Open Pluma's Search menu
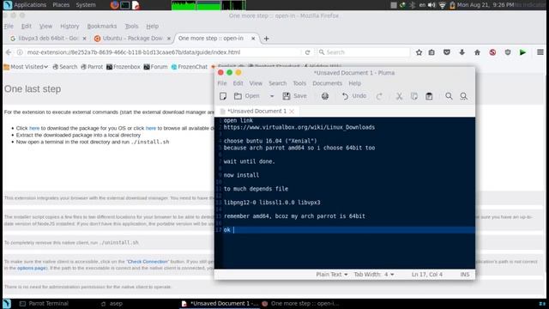This screenshot has width=549, height=309. click(x=277, y=83)
